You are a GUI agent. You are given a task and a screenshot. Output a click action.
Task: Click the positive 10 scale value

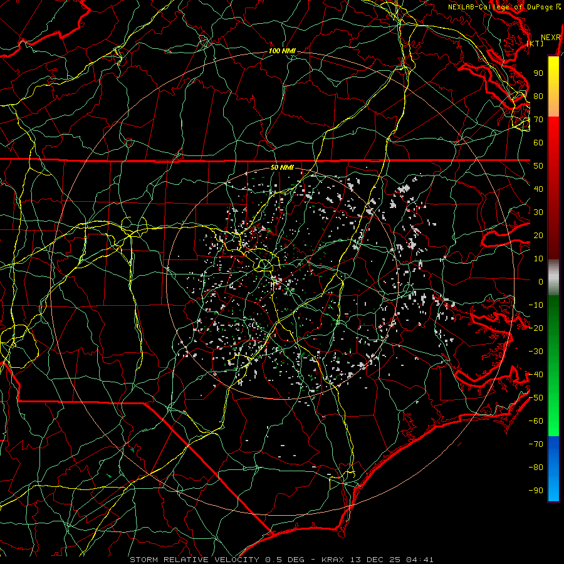pos(538,259)
